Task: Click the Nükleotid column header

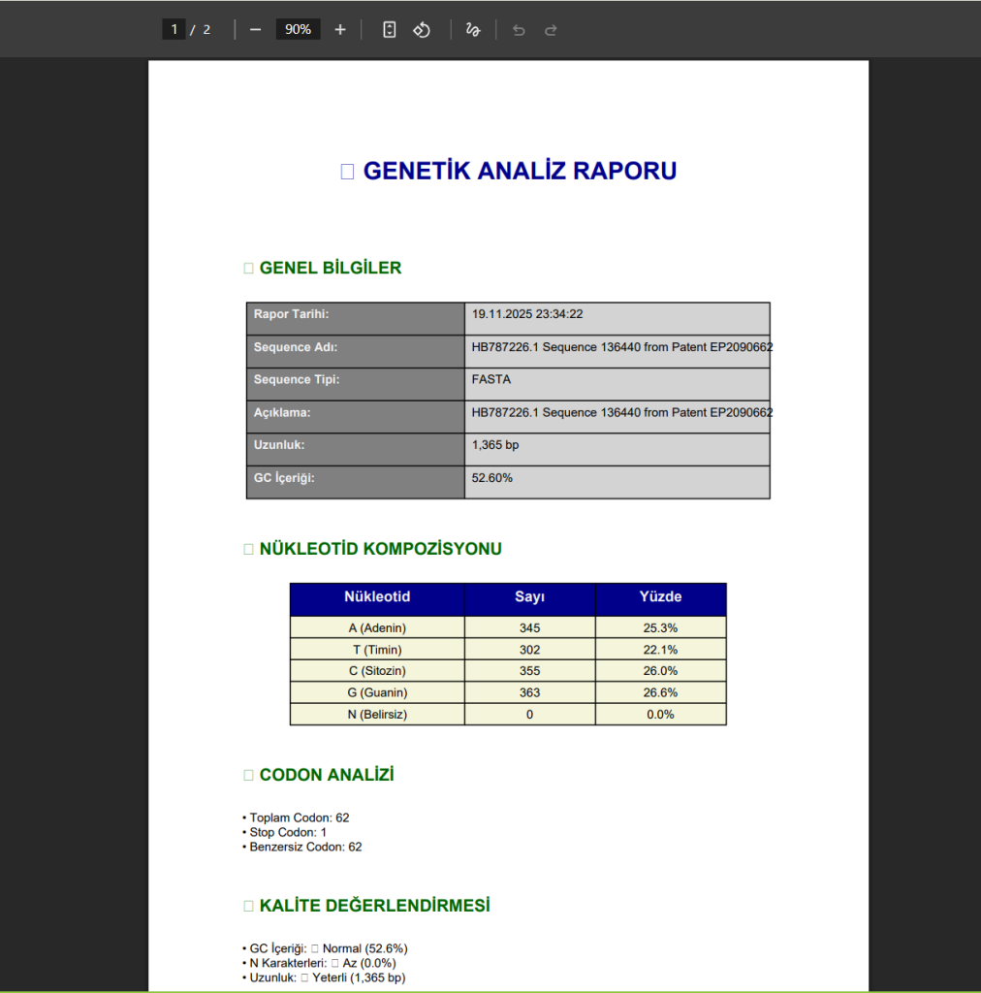Action: tap(377, 598)
